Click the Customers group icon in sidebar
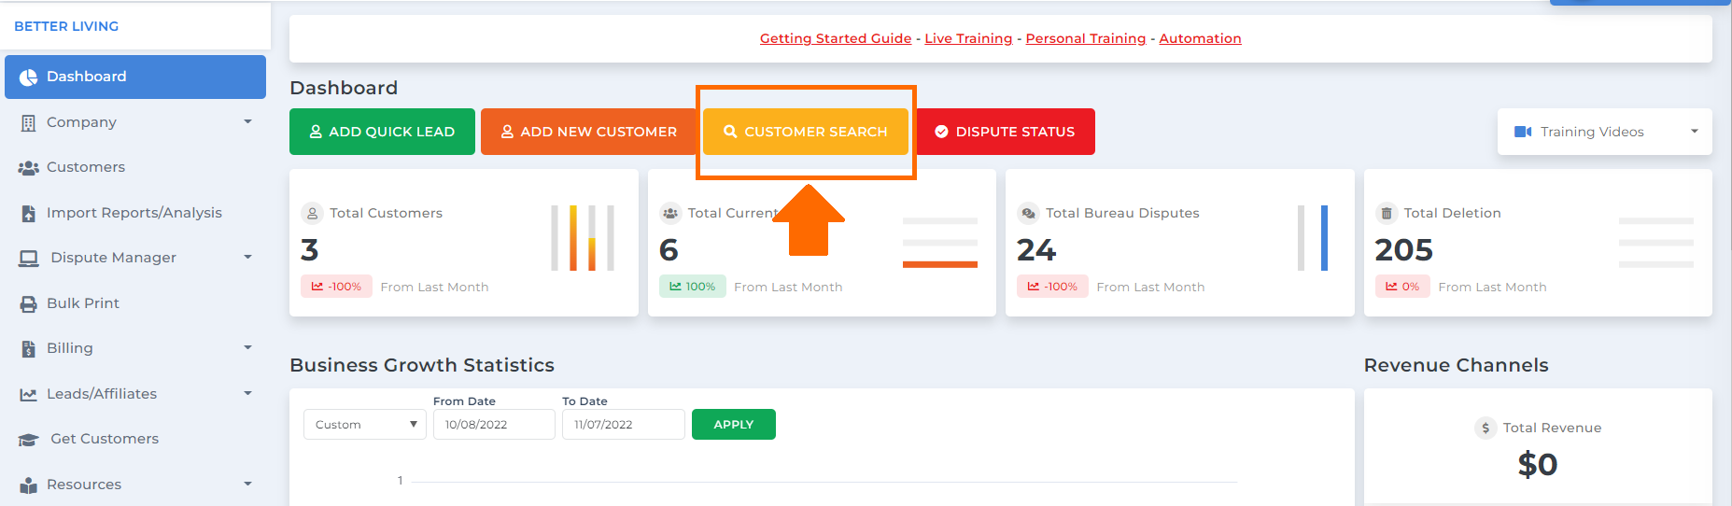This screenshot has height=506, width=1732. point(28,168)
